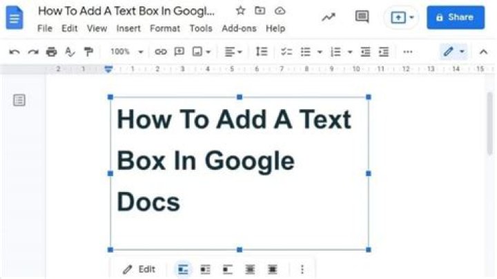Click the Insert image icon

point(197,51)
